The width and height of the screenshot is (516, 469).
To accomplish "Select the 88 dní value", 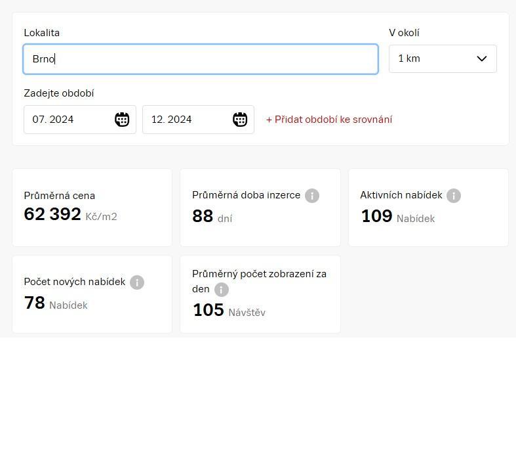I will (212, 216).
